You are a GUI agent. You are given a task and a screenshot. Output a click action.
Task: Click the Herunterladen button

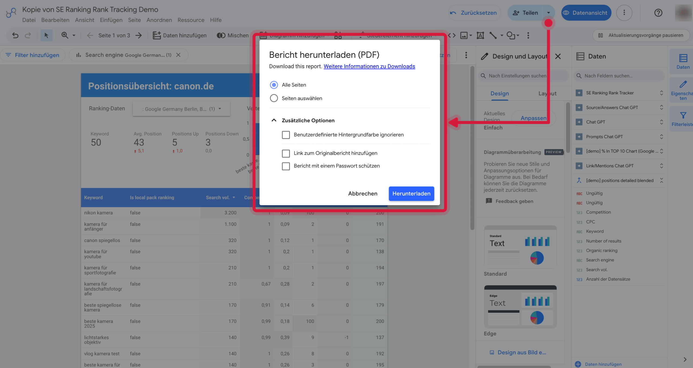(x=411, y=194)
